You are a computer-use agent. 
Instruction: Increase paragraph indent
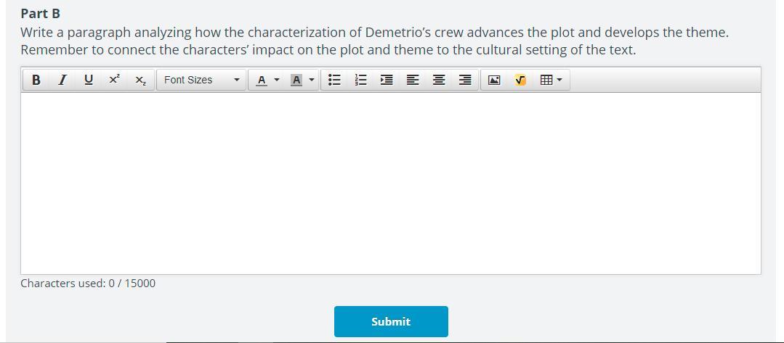(x=387, y=80)
